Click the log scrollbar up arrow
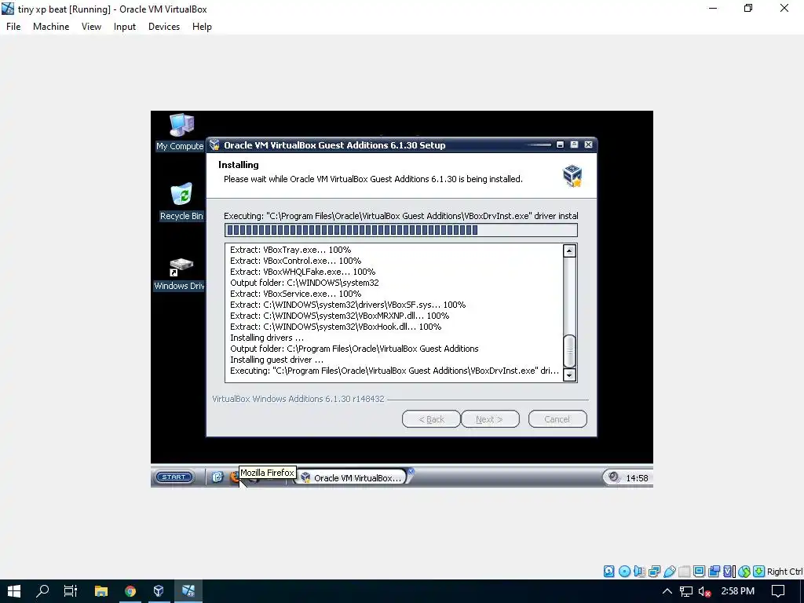Screen dimensions: 804x603 click(x=569, y=250)
